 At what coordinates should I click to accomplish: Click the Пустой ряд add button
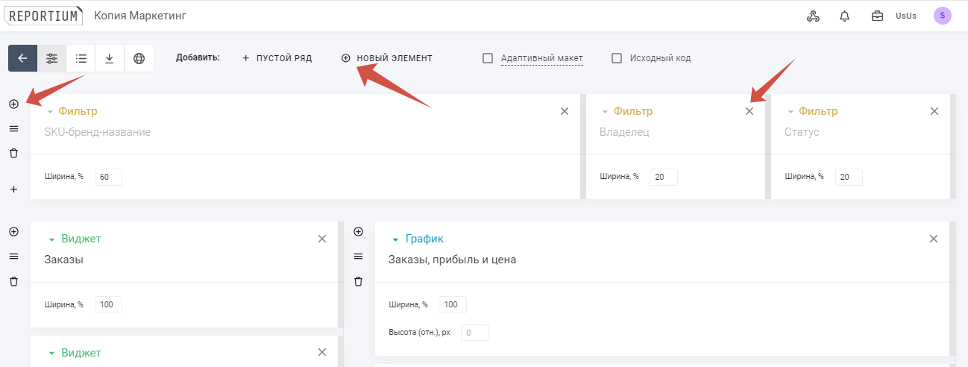pyautogui.click(x=277, y=58)
